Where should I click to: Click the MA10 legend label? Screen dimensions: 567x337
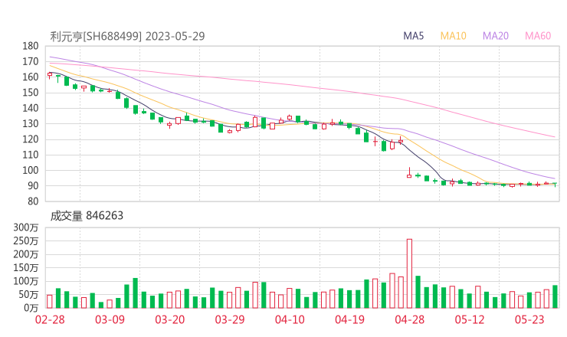click(x=453, y=36)
